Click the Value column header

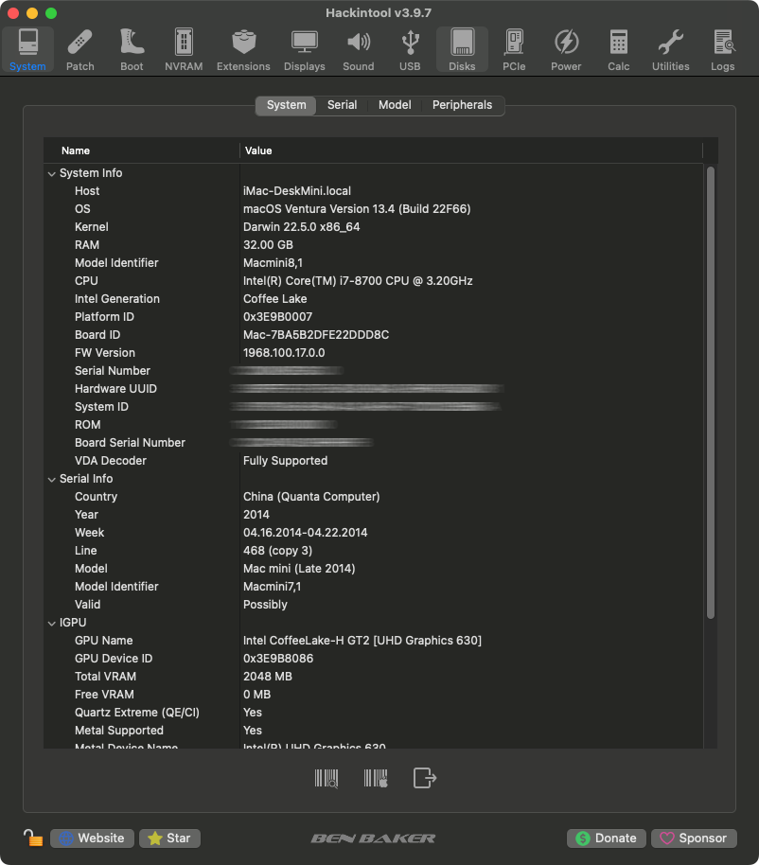(471, 150)
